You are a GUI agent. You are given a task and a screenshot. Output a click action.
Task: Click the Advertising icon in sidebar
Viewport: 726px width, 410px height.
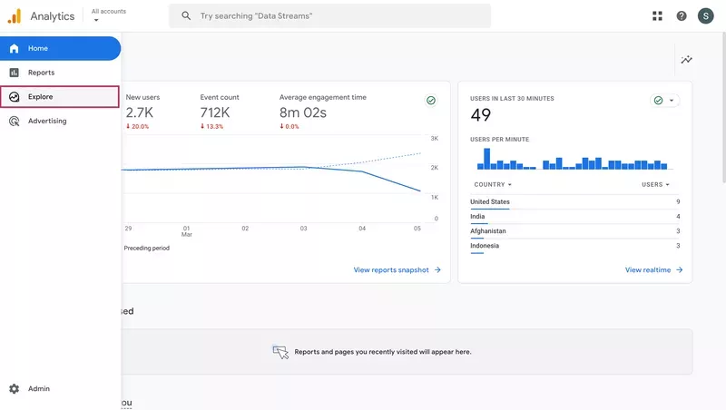[x=14, y=121]
